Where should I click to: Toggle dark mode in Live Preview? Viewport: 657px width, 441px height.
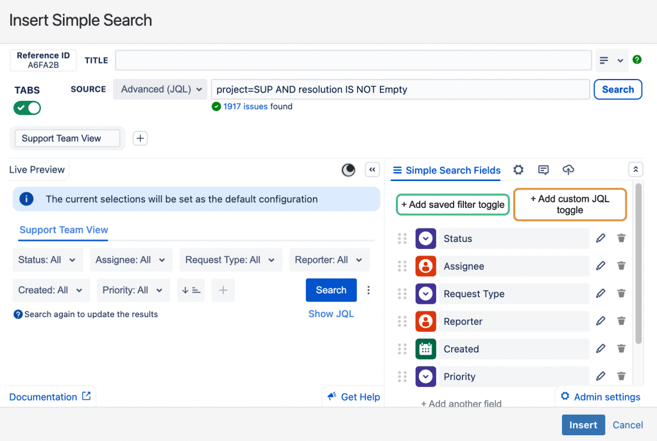click(x=348, y=169)
